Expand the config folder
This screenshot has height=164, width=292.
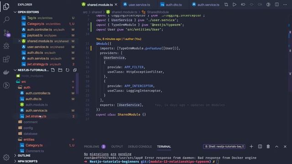[28, 128]
